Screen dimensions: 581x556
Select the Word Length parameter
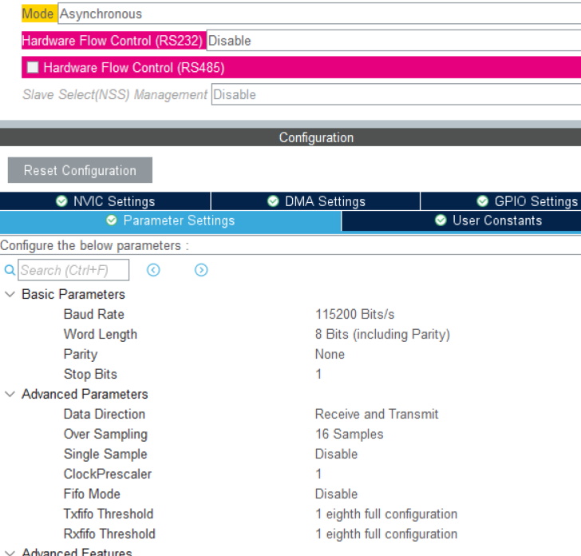click(101, 335)
